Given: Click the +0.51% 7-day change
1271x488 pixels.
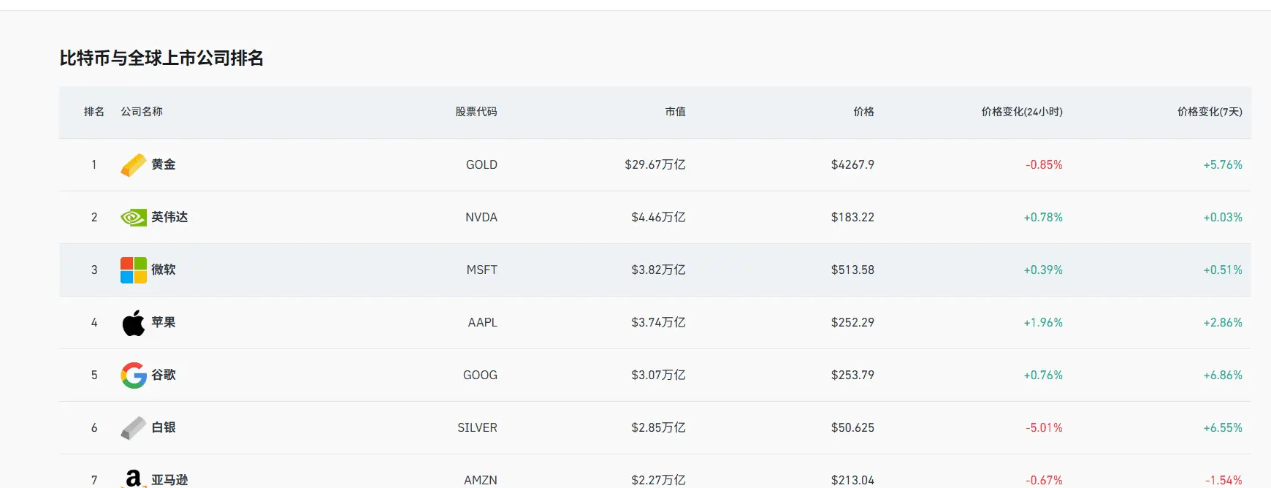Looking at the screenshot, I should [1223, 270].
